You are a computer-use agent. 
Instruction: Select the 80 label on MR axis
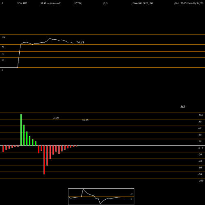(200, 122)
